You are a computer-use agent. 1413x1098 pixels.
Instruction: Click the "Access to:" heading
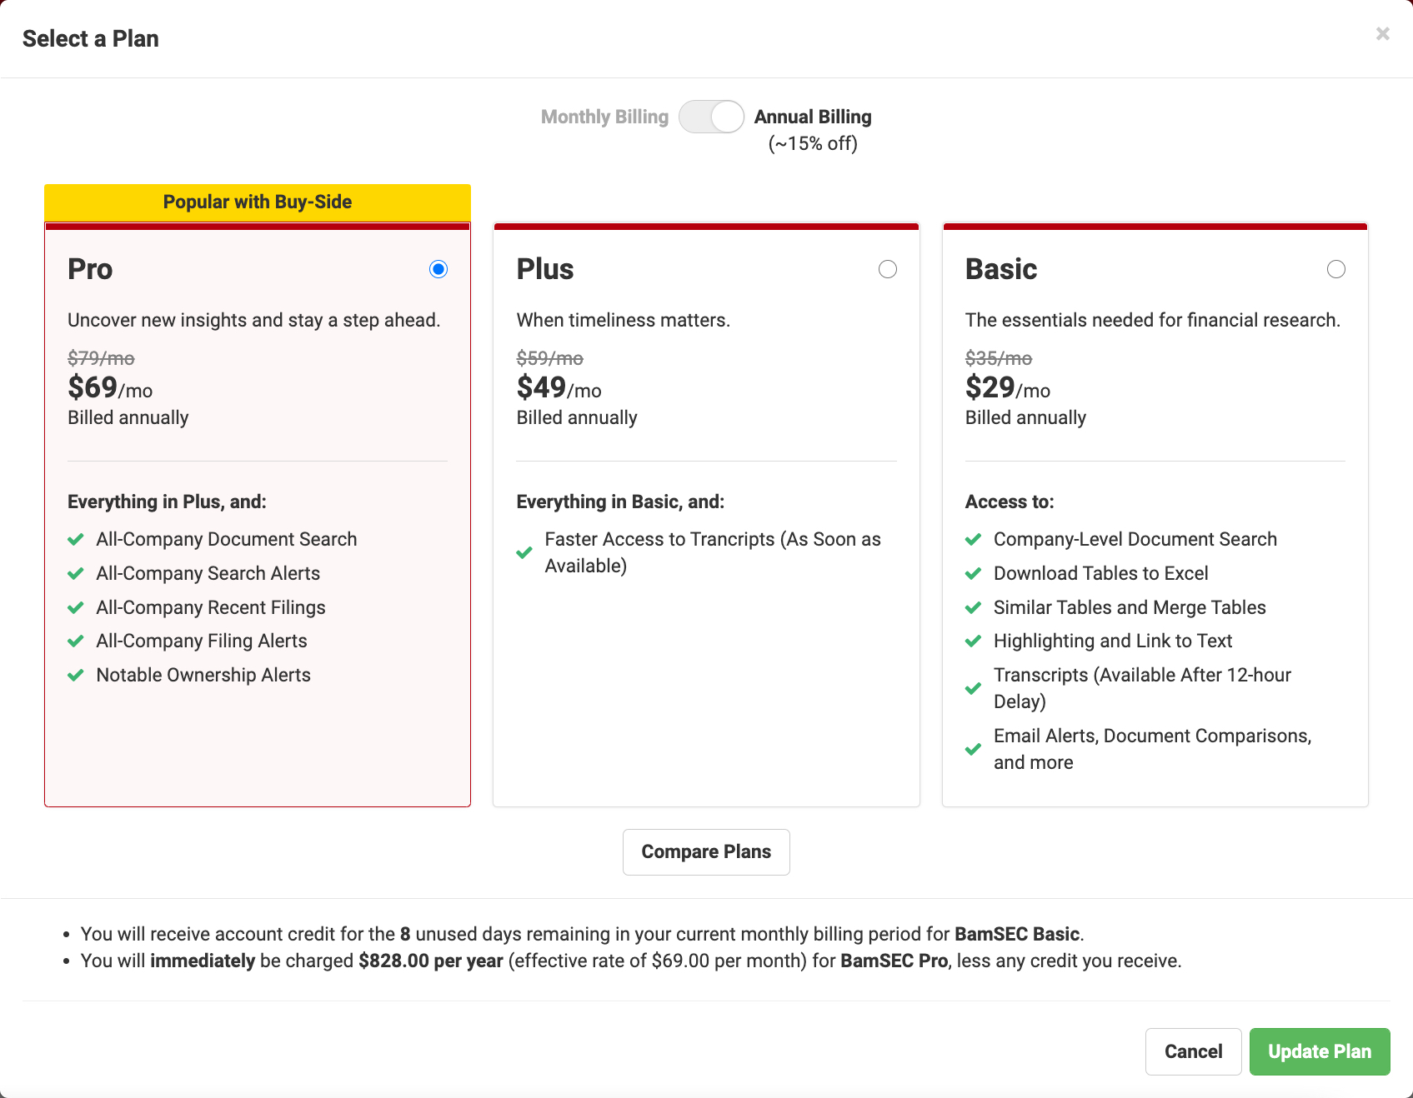tap(1010, 502)
